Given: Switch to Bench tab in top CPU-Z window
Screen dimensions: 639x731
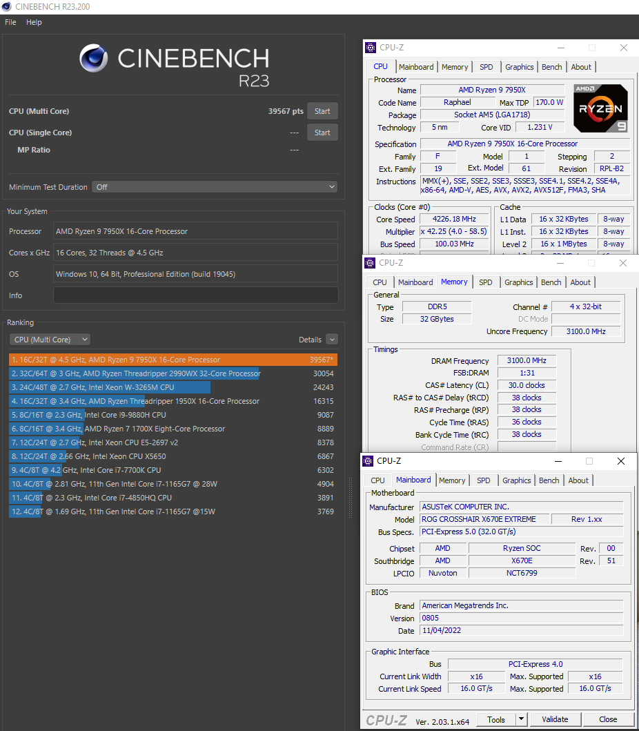Looking at the screenshot, I should [x=552, y=67].
